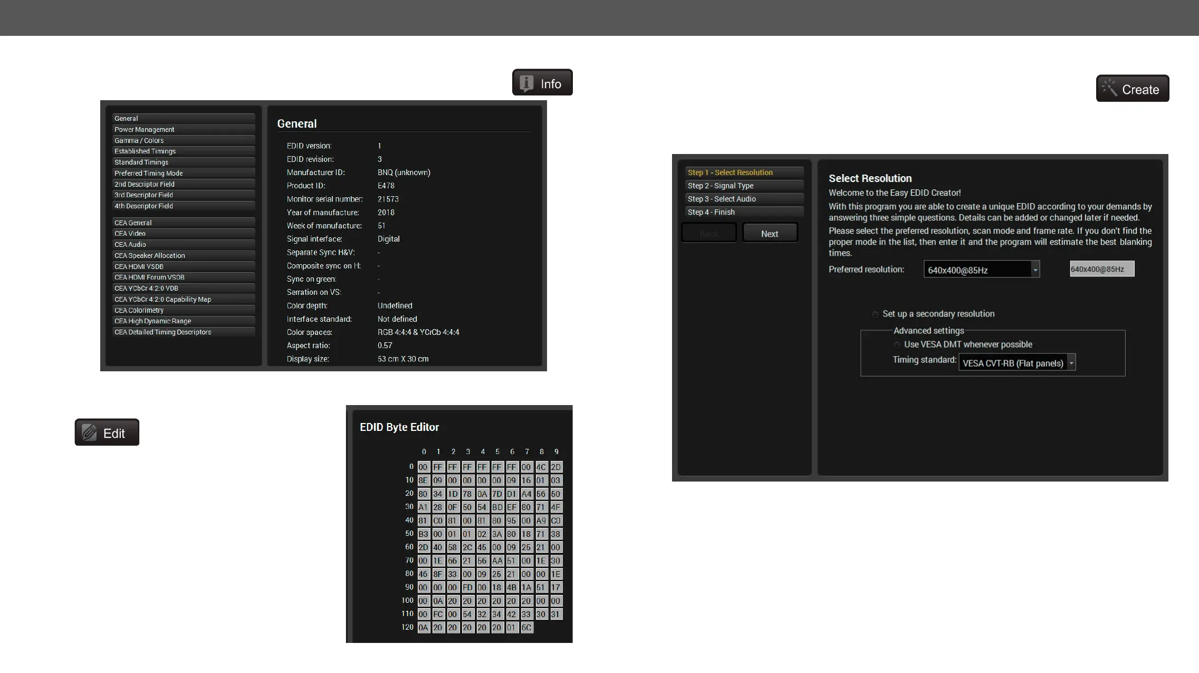Click Display size value 53 cm X 30 cm
The image size is (1199, 673).
403,359
